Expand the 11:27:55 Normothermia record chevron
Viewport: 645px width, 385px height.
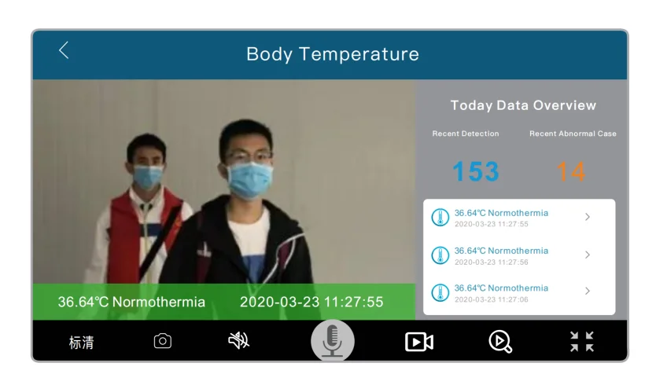coord(588,217)
